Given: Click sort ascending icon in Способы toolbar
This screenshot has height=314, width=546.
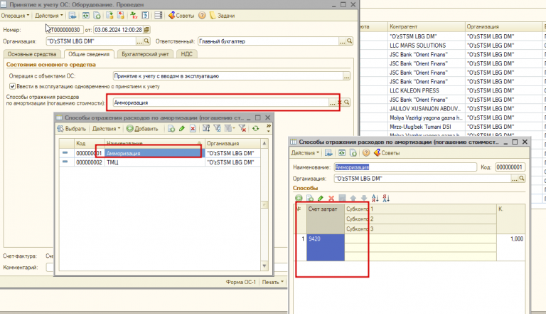Looking at the screenshot, I should 375,198.
